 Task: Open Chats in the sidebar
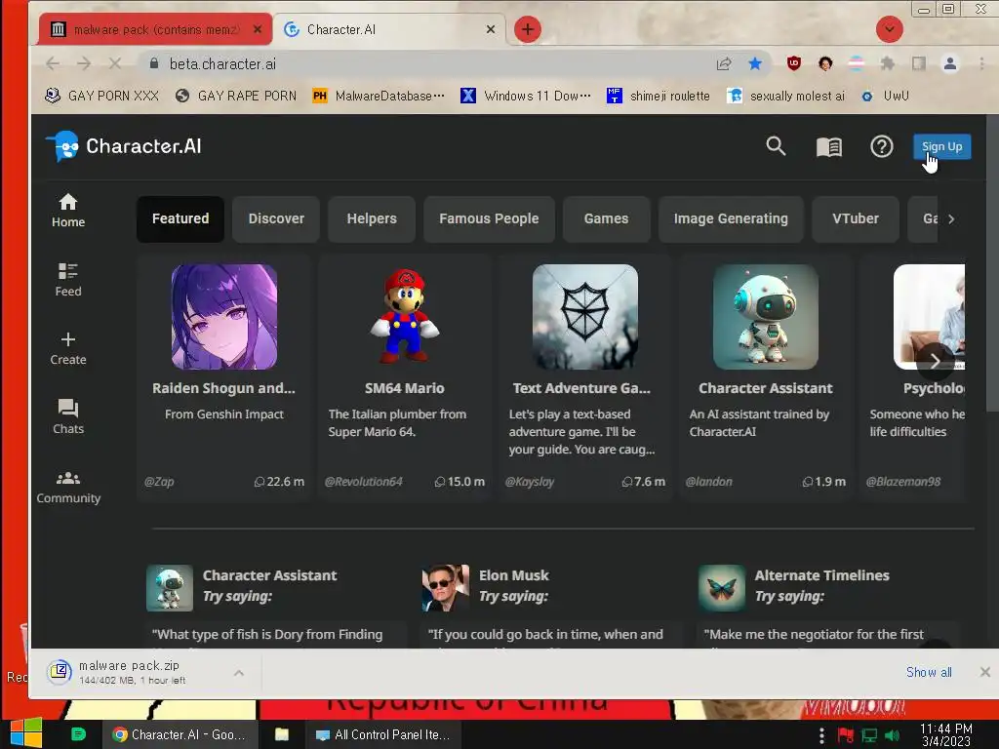(68, 417)
